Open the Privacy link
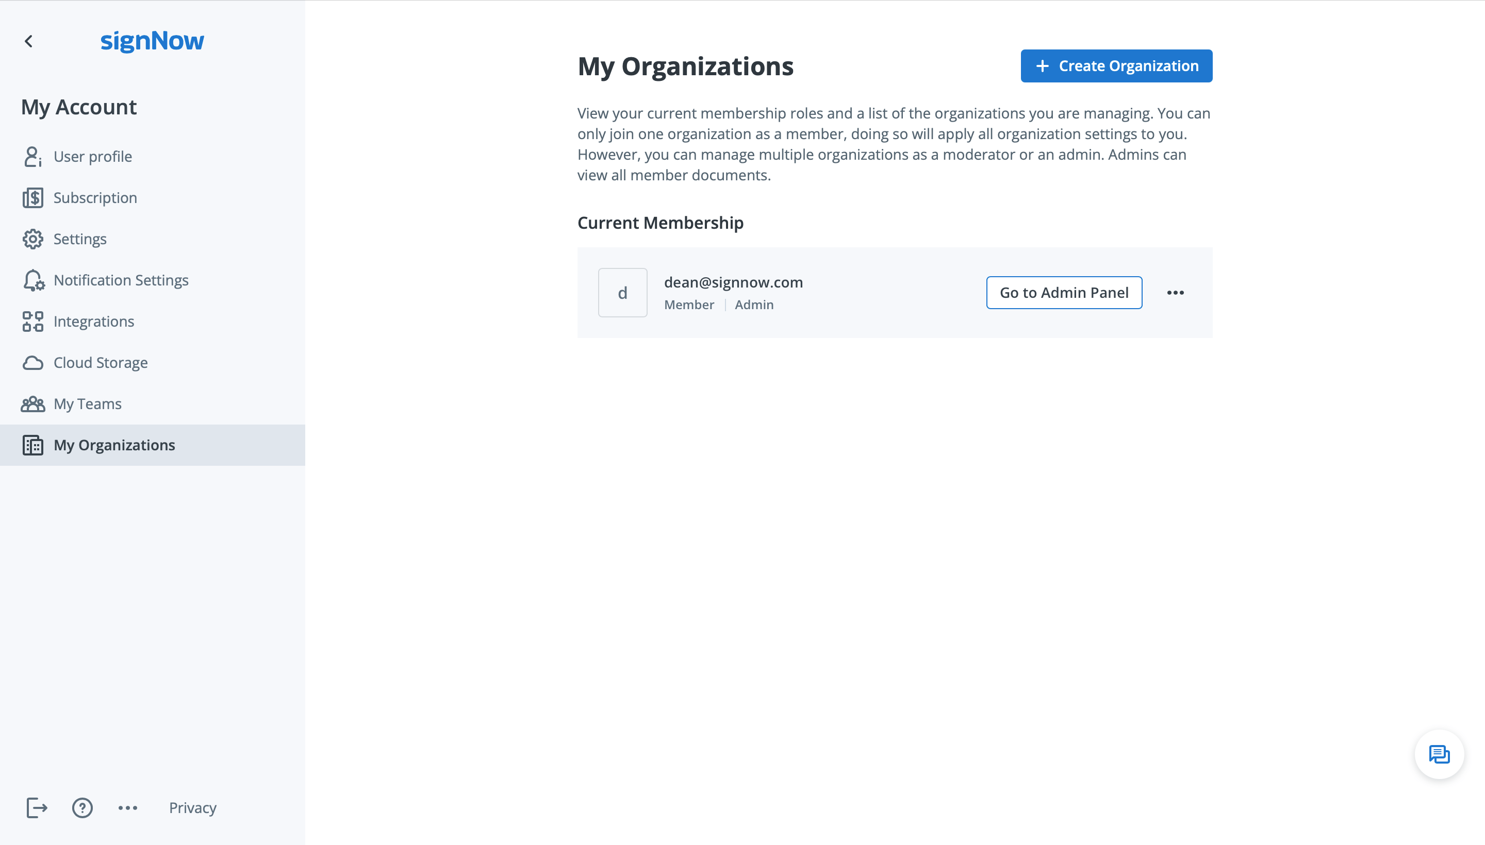 point(192,807)
